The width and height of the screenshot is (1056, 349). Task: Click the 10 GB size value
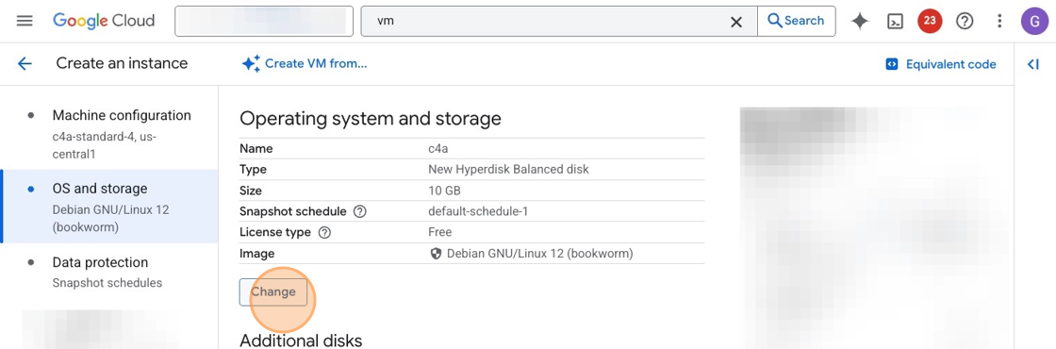click(x=444, y=191)
